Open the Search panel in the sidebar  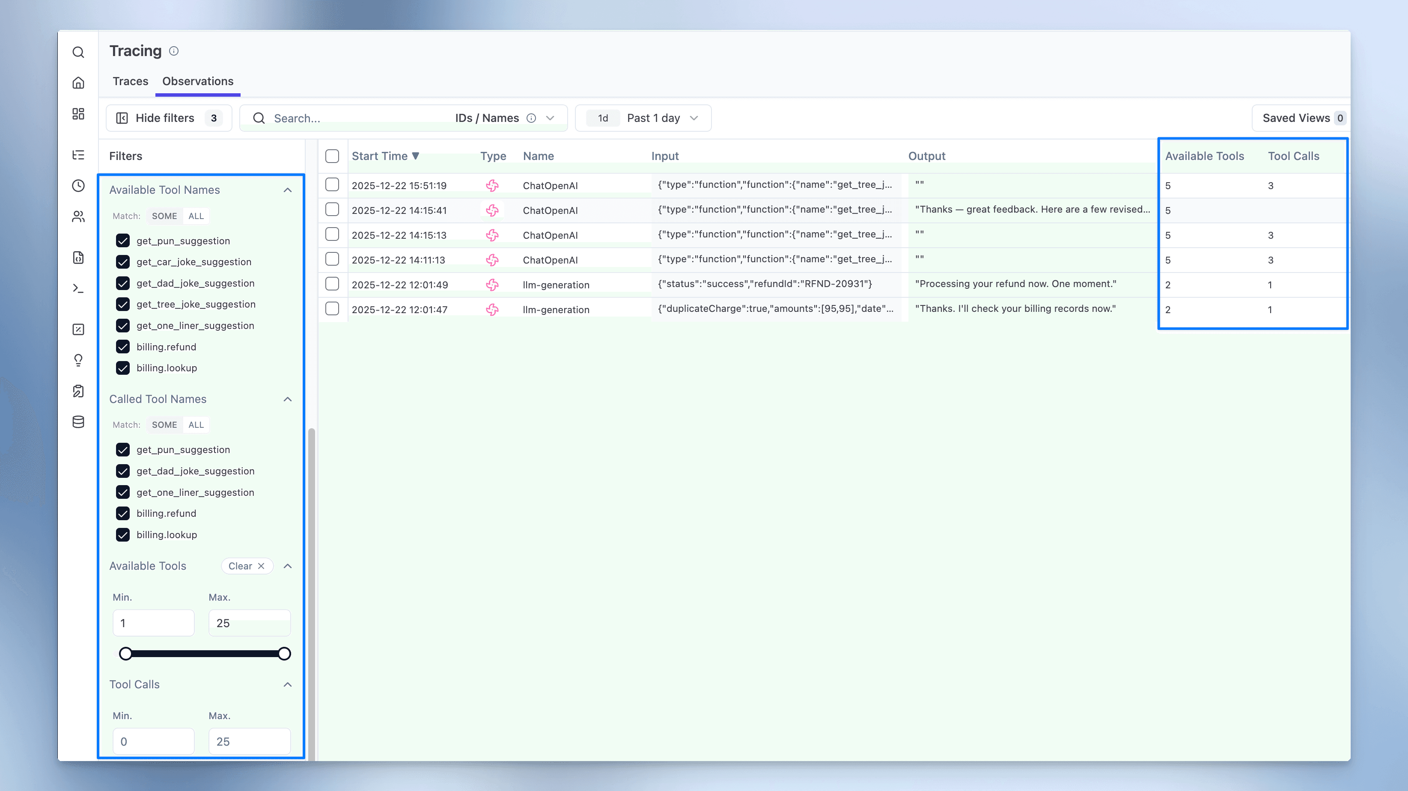point(78,52)
